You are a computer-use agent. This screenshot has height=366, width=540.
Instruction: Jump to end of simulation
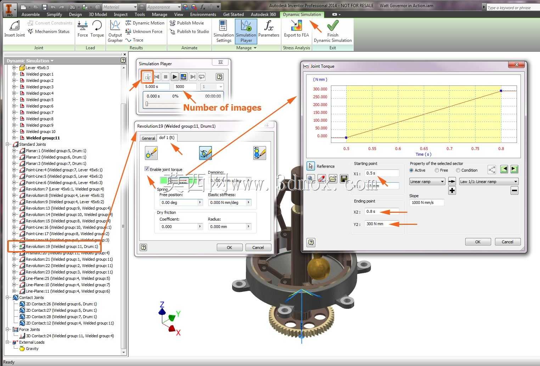pyautogui.click(x=192, y=77)
